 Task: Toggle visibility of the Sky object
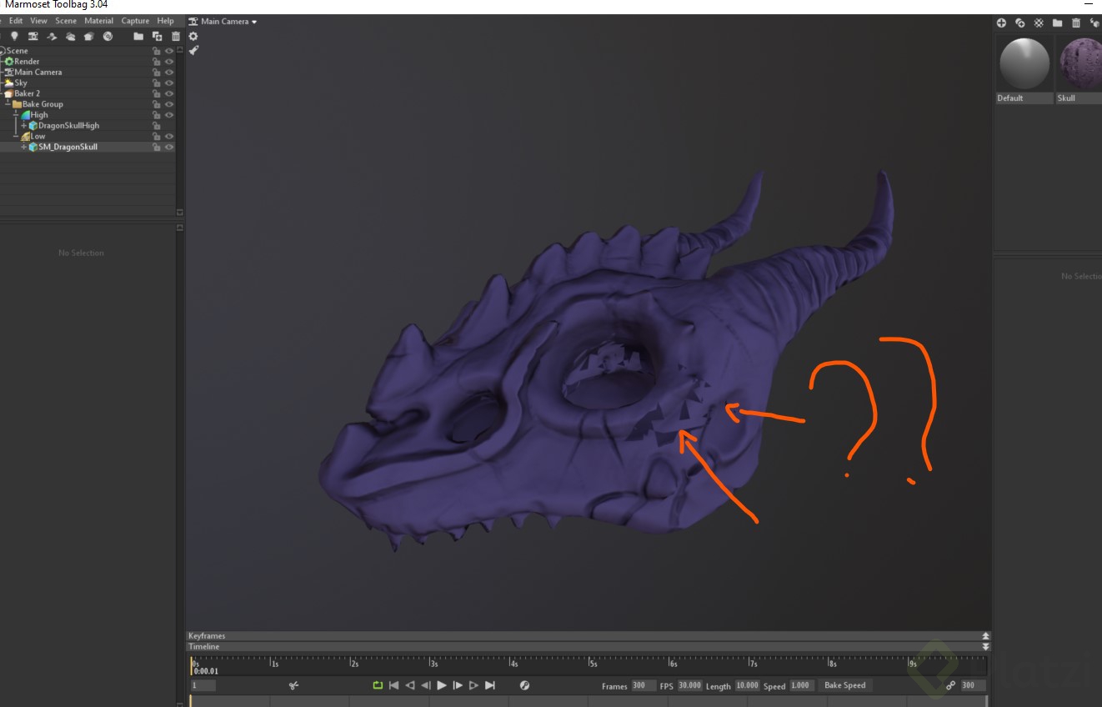[169, 83]
